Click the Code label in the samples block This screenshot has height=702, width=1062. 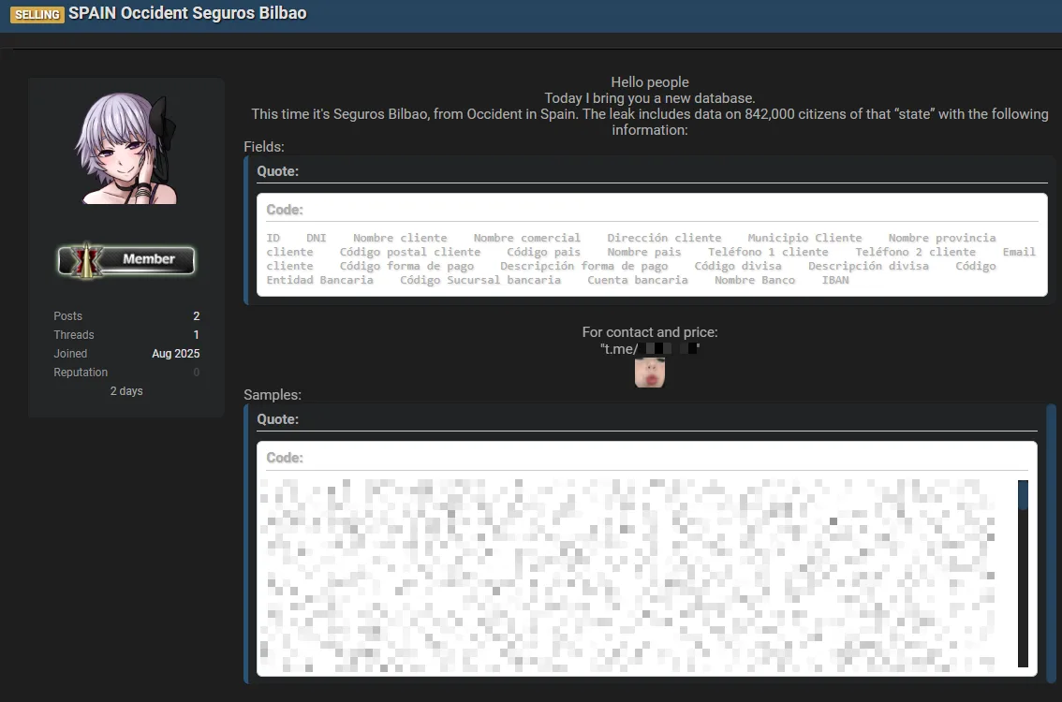point(285,458)
